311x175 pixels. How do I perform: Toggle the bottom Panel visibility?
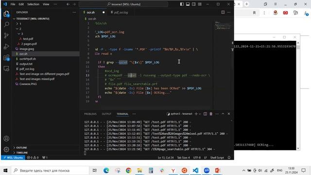tap(188, 4)
